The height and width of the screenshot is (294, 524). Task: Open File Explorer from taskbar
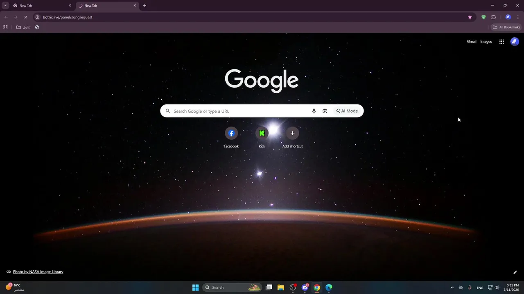point(281,287)
